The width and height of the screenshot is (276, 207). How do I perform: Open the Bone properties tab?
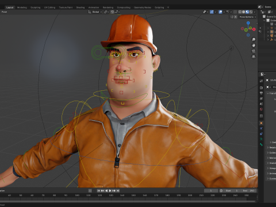[261, 144]
